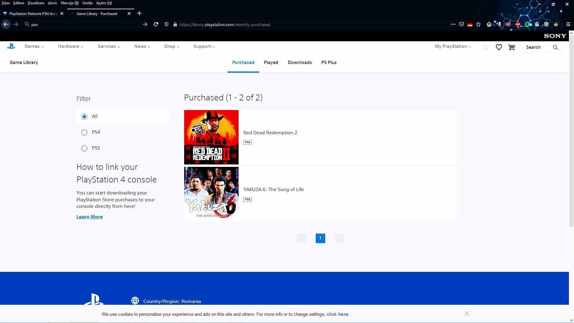Open the page actions three-dots menu
This screenshot has width=574, height=323.
(x=453, y=25)
